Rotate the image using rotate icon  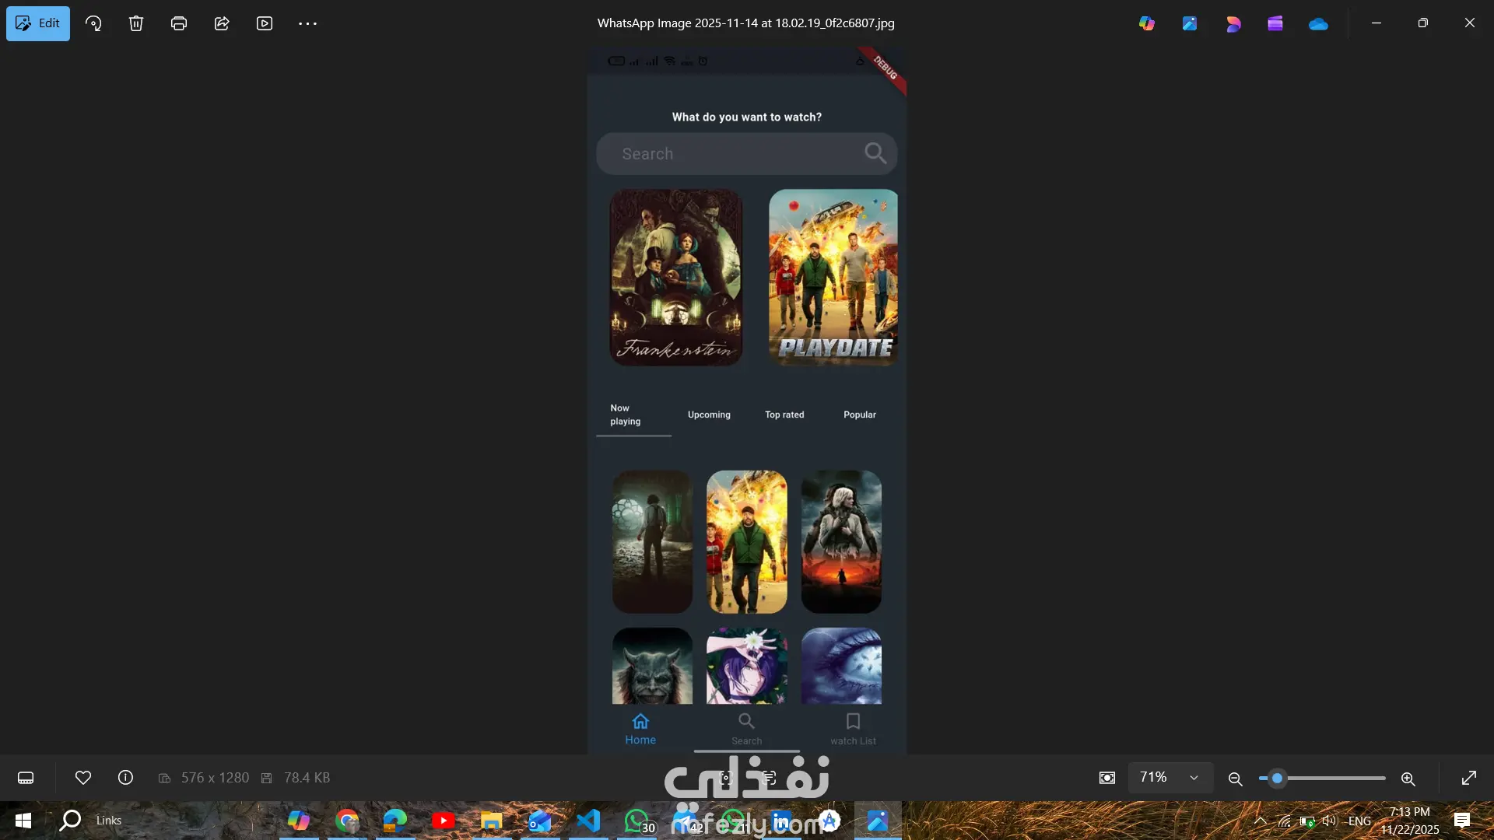[x=93, y=23]
